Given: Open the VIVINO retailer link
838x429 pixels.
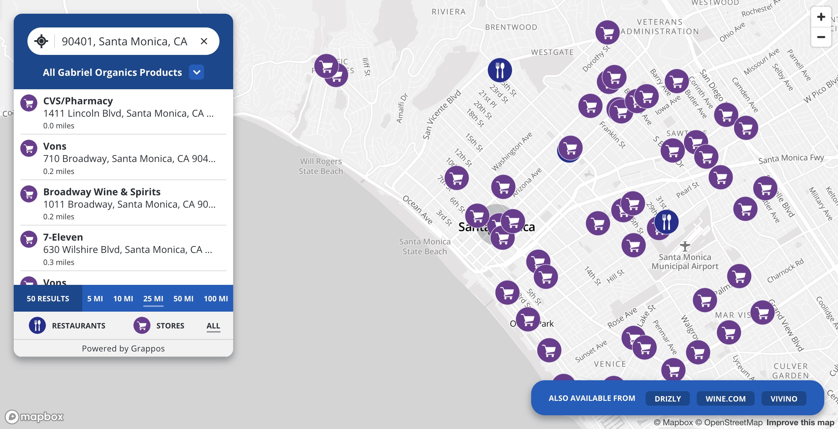Looking at the screenshot, I should tap(784, 398).
